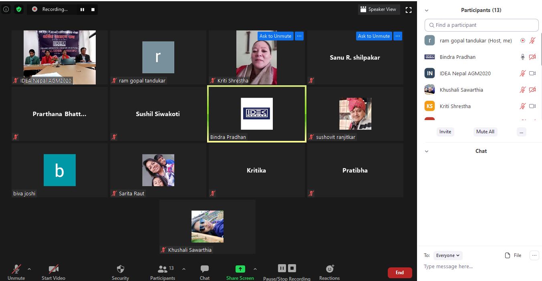
Task: Unmute your microphone
Action: [16, 269]
